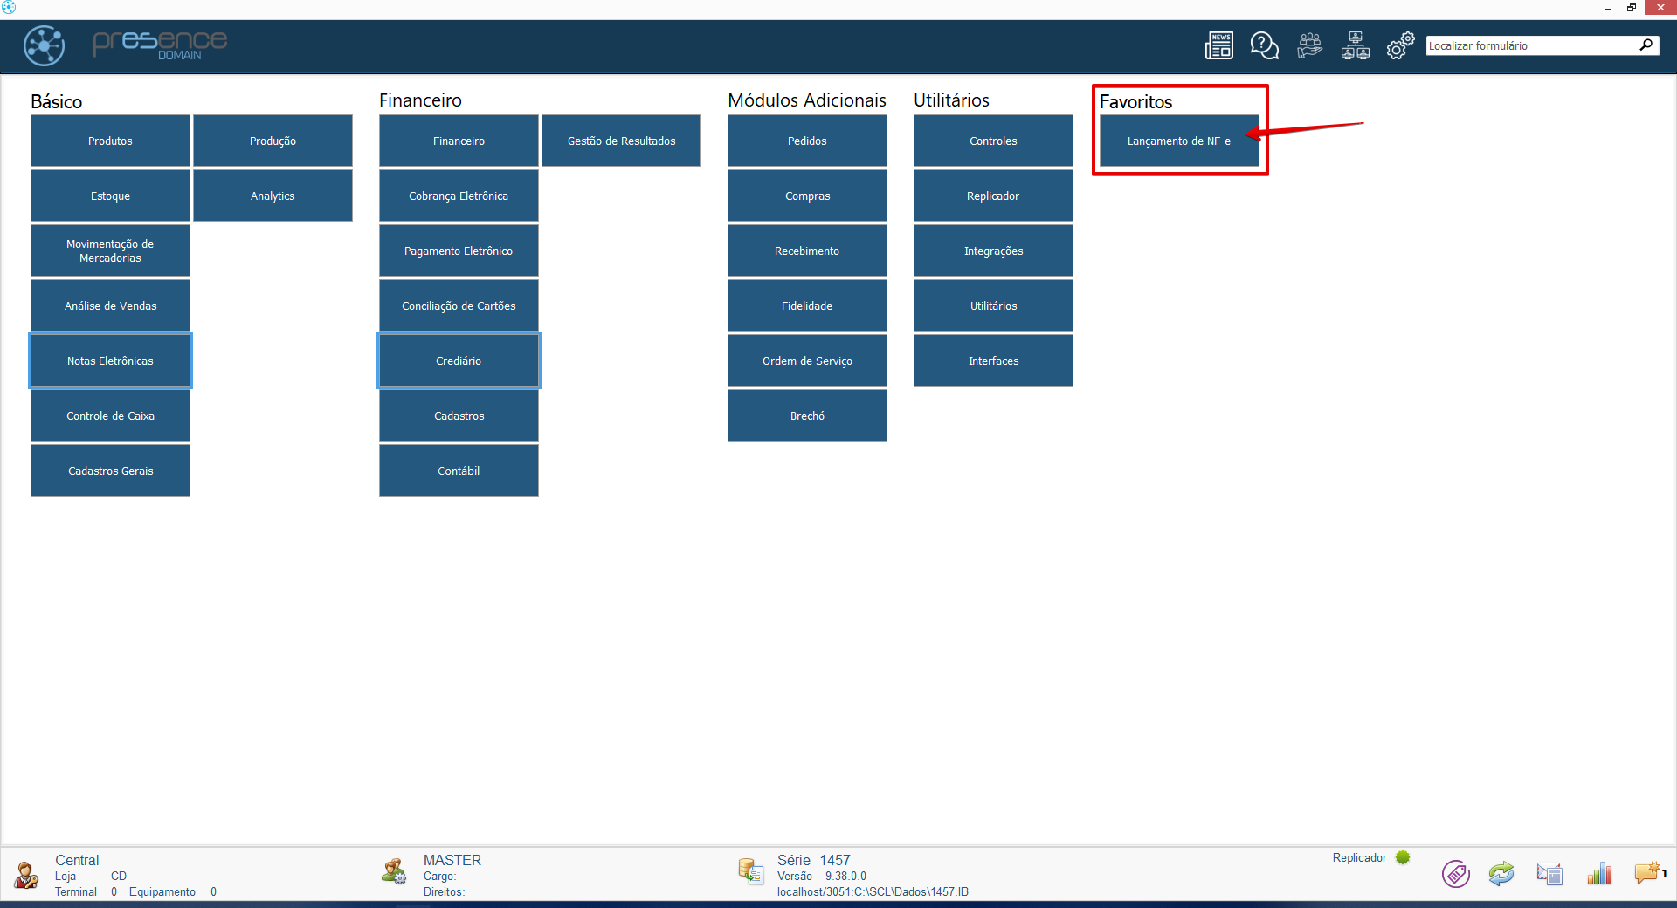Open Notas Eletrônicas tile
The image size is (1677, 908).
(110, 361)
